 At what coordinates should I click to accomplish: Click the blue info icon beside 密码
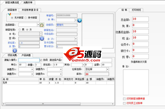(42, 39)
